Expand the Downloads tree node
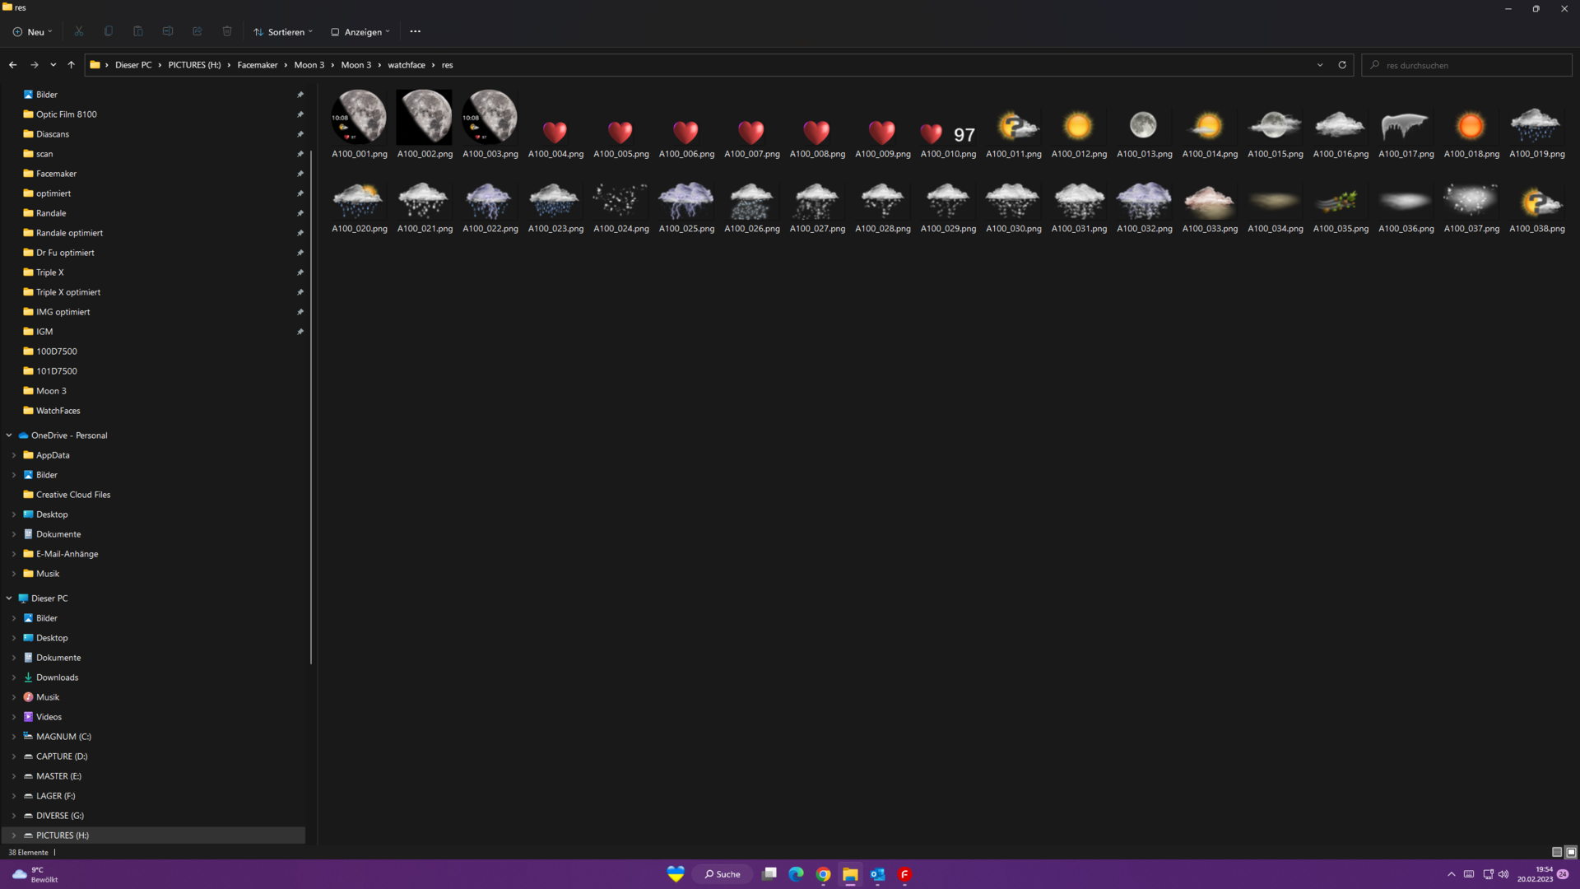1580x889 pixels. pyautogui.click(x=14, y=677)
